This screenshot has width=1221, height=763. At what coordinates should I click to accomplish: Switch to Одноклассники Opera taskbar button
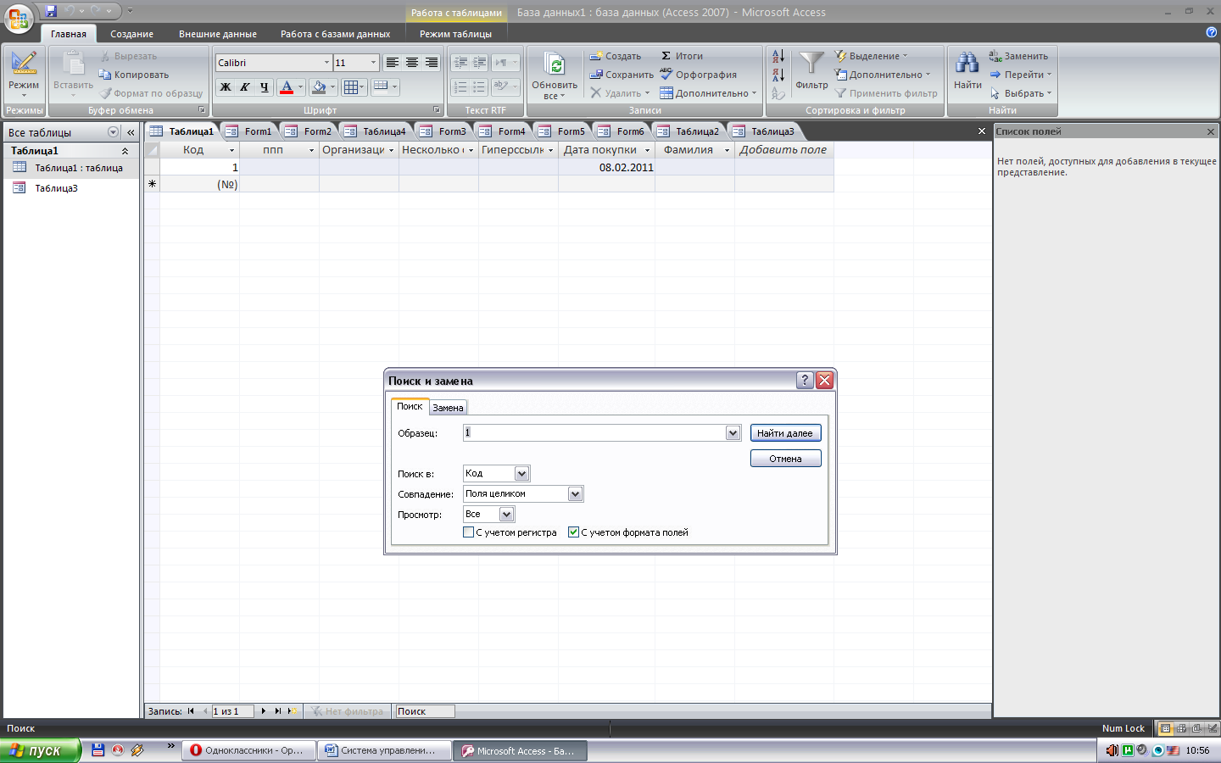click(x=248, y=750)
